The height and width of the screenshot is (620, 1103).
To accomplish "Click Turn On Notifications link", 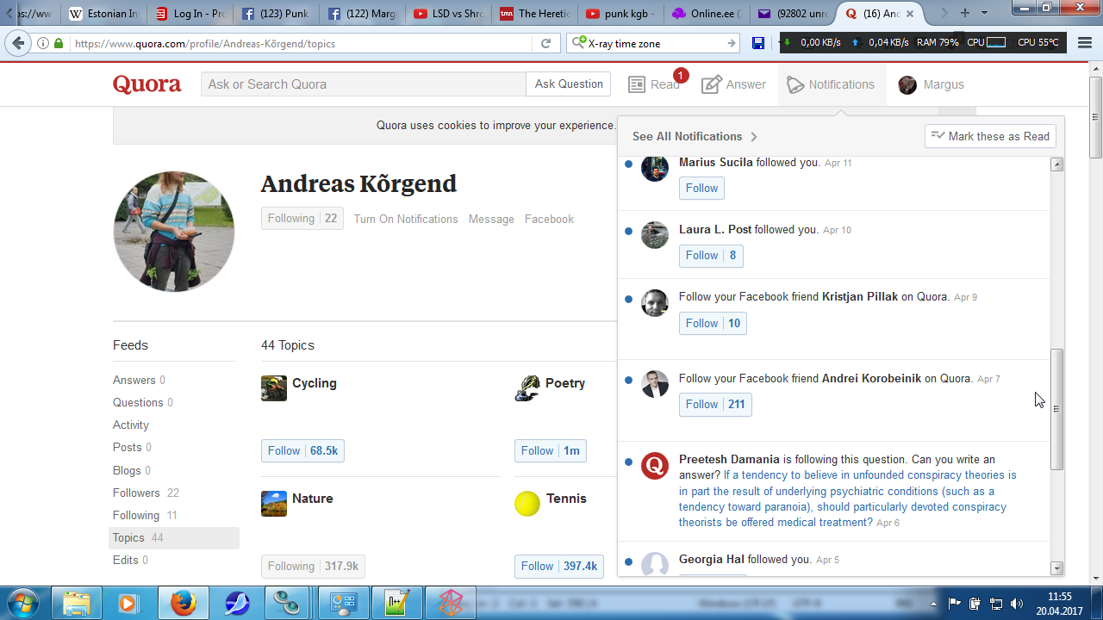I will (x=406, y=220).
